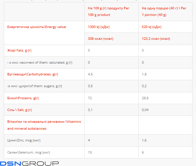Screen dimensions: 196x166
Task: Click 'Селен\Selenium, mcg (мкг)' row label
Action: click(x=29, y=153)
